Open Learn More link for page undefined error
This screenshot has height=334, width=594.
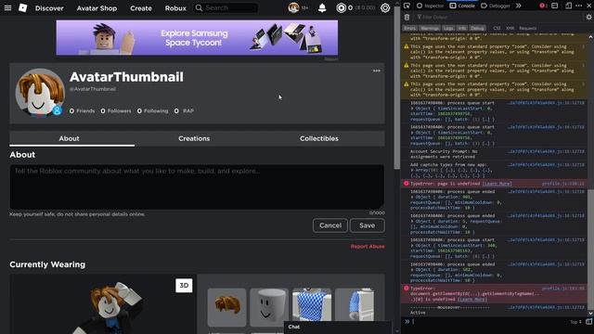click(497, 184)
